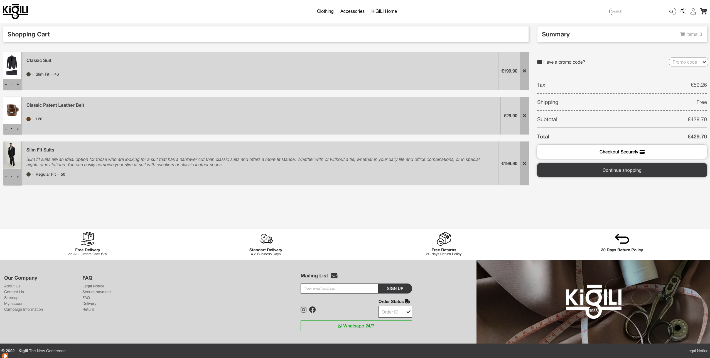The image size is (710, 358).
Task: Open the Instagram social icon
Action: tap(303, 310)
